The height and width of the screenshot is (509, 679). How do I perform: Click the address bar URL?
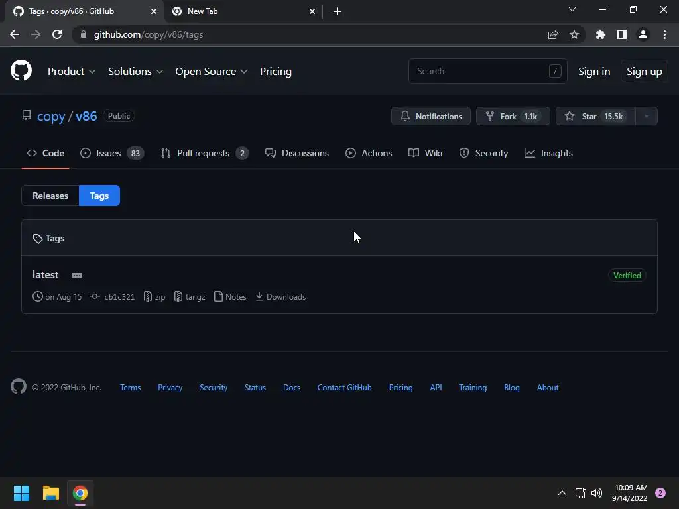(149, 34)
